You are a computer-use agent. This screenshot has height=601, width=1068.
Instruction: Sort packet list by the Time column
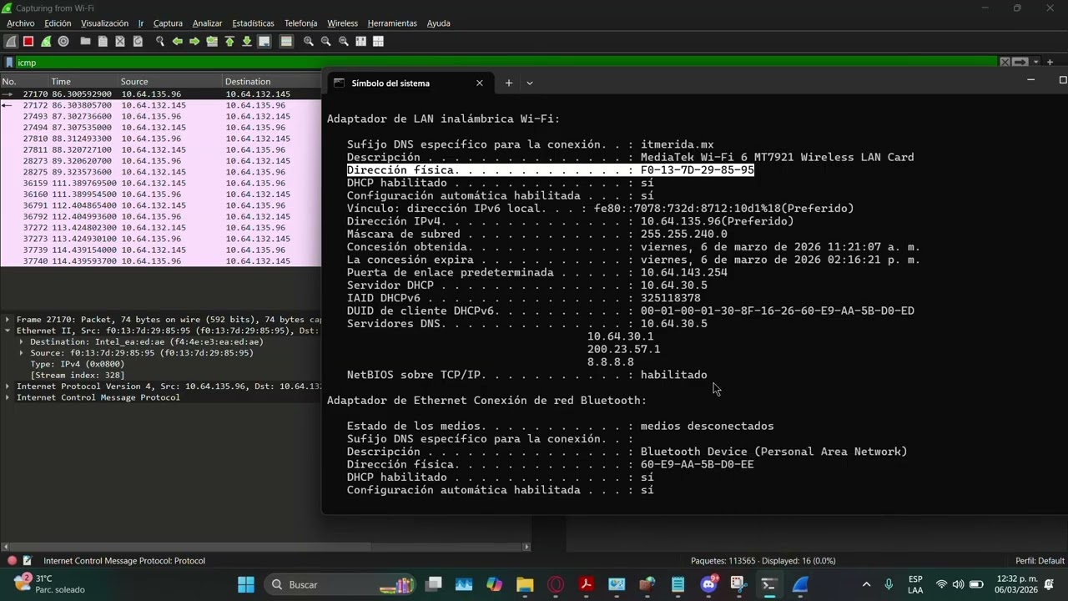coord(83,82)
